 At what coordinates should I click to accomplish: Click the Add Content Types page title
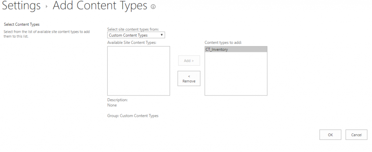click(x=100, y=6)
